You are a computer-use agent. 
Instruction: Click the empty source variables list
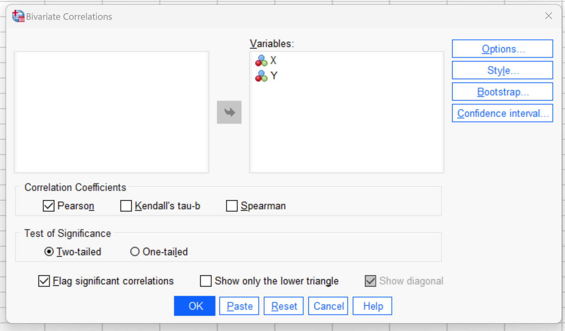[x=111, y=112]
